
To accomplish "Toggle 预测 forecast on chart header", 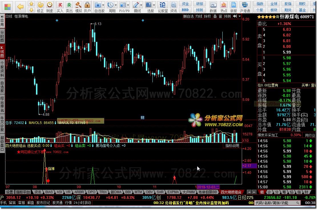I will [x=227, y=16].
